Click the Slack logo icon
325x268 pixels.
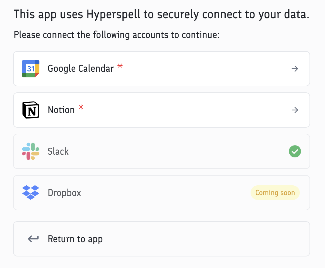click(x=31, y=151)
